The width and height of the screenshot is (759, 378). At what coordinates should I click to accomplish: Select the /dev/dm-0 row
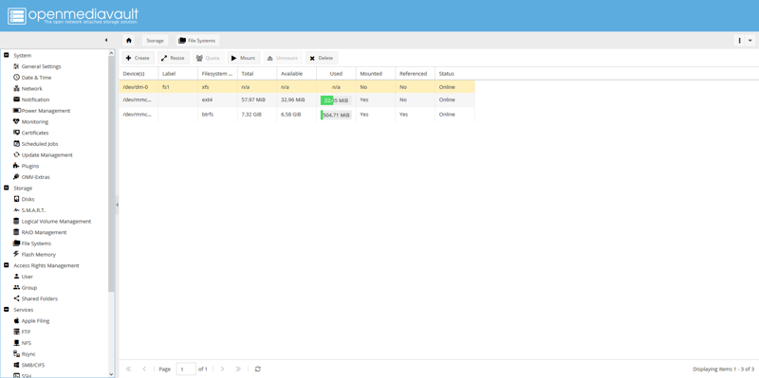(297, 87)
